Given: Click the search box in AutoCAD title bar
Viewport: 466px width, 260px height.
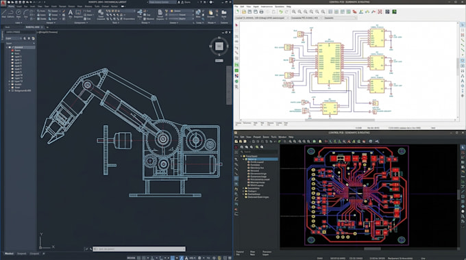Looking at the screenshot, I should click(162, 2).
